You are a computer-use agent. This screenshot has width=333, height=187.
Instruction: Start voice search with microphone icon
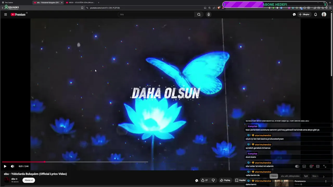point(208,15)
